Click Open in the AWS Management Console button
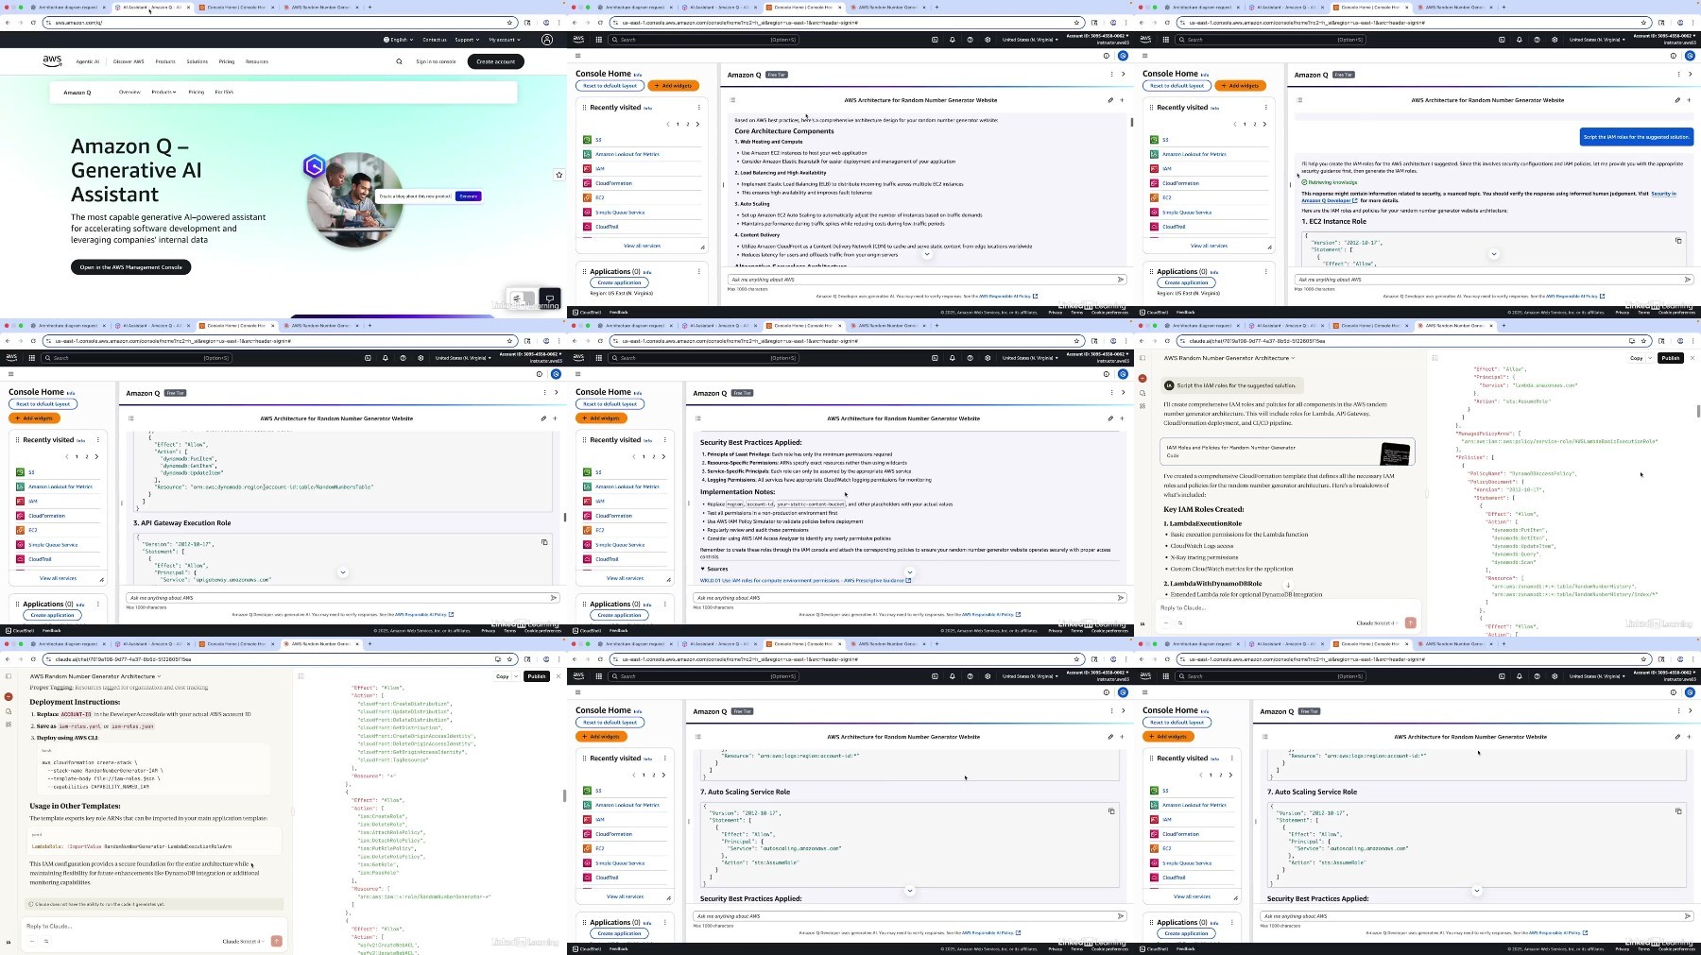This screenshot has height=955, width=1701. pos(131,267)
